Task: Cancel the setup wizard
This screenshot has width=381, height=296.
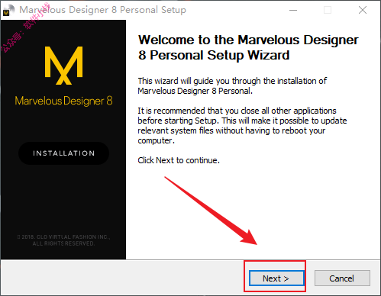Action: 342,278
